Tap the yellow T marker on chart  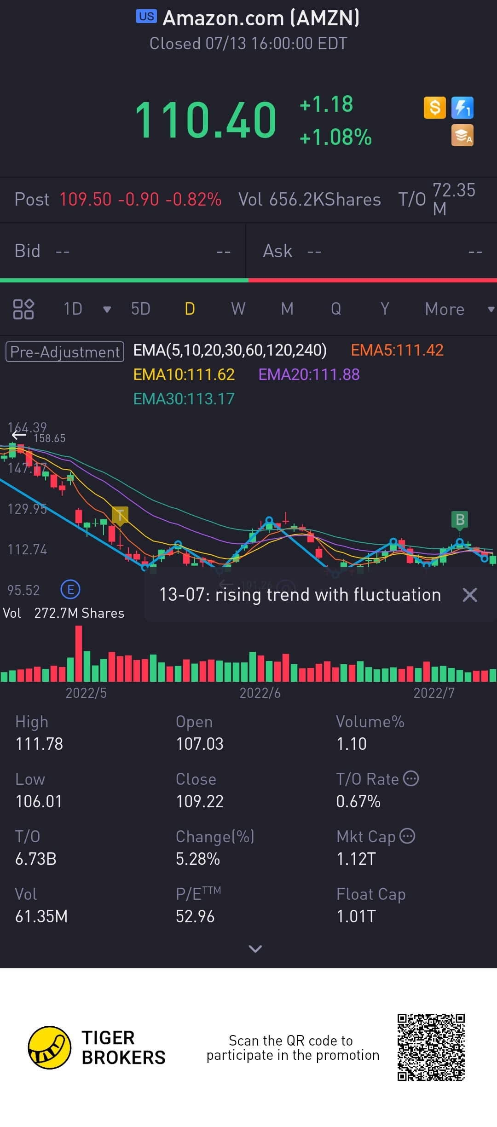[x=120, y=516]
